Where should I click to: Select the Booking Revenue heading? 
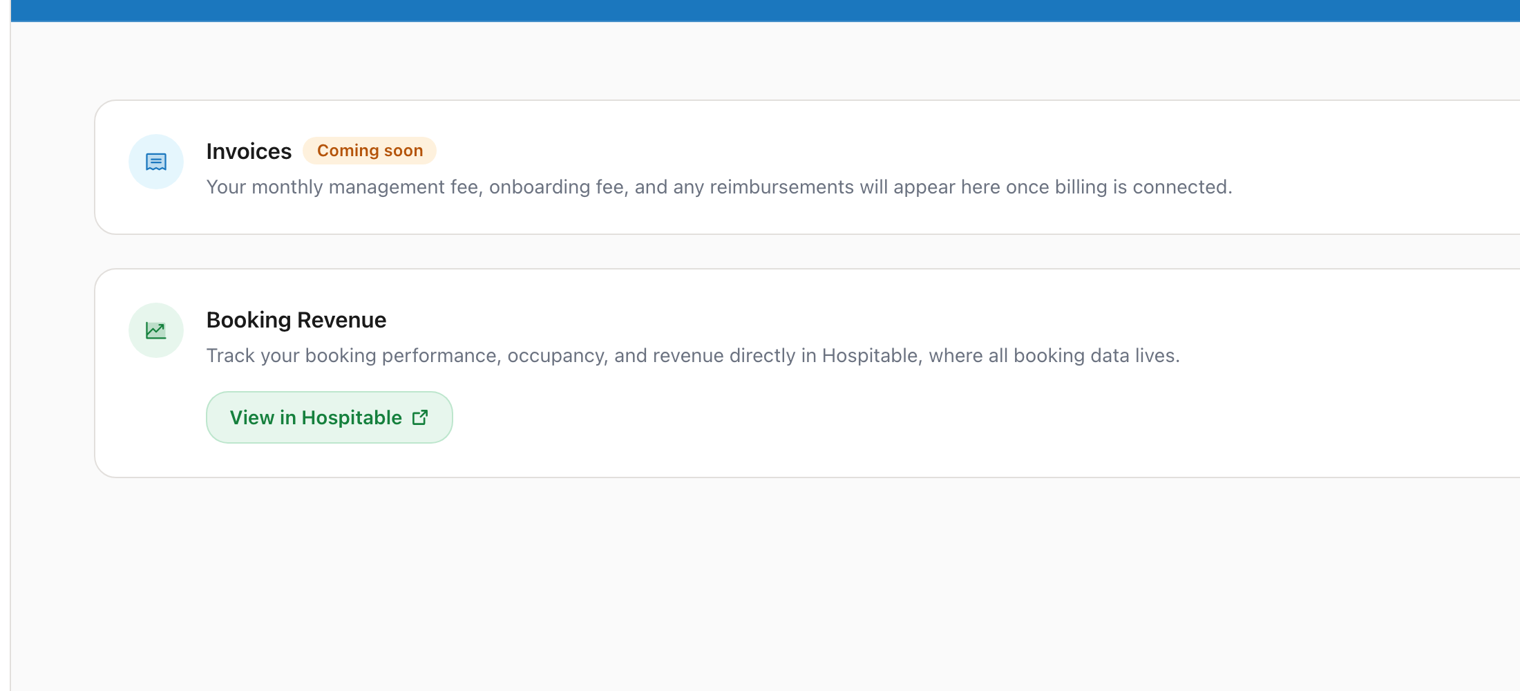tap(296, 319)
